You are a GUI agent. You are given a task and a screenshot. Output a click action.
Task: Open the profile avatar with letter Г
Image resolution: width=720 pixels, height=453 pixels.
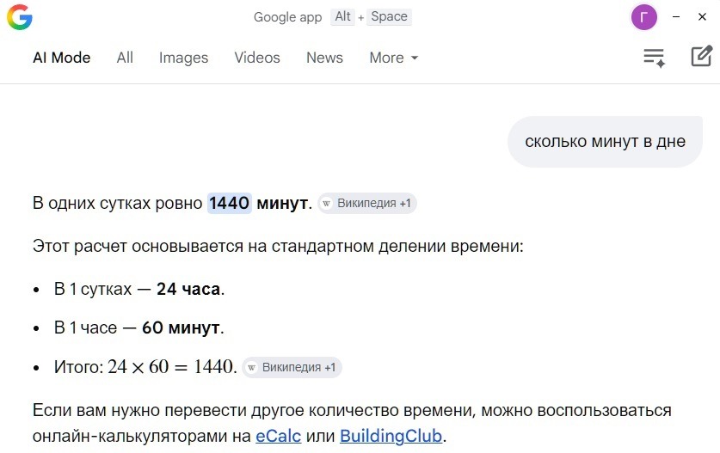[x=643, y=17]
